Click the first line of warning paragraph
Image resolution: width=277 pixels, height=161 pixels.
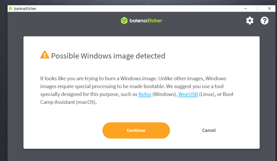pyautogui.click(x=133, y=79)
